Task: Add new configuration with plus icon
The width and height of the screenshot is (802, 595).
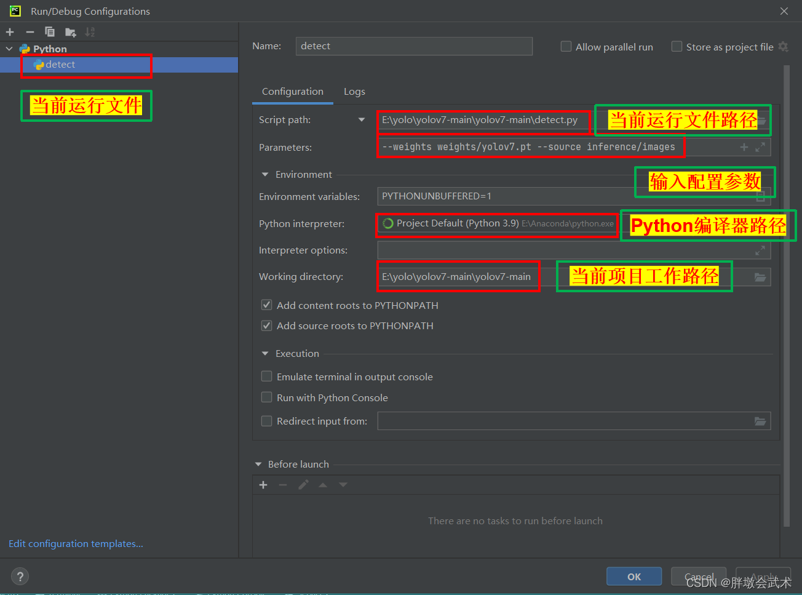Action: [10, 32]
